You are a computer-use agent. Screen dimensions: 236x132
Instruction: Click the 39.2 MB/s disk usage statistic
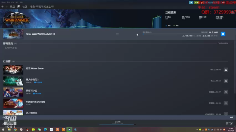point(219,18)
